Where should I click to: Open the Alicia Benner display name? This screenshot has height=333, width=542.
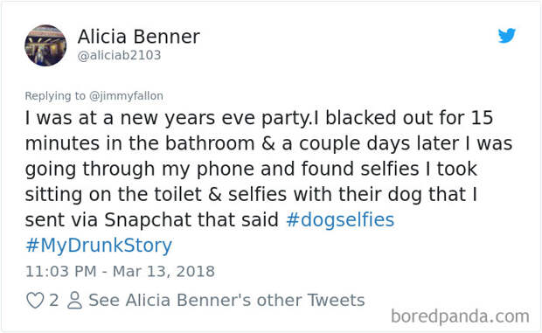[139, 37]
